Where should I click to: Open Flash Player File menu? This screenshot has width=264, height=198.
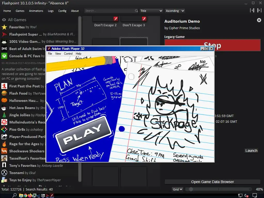click(50, 54)
